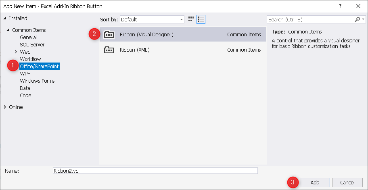Viewport: 368px width, 190px height.
Task: Select Ribbon (XML) template name
Action: coord(135,50)
